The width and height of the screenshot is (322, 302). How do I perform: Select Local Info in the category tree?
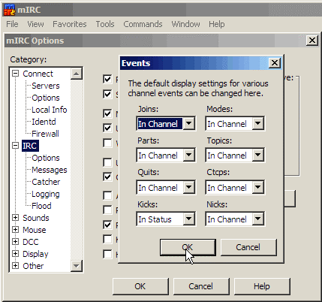(50, 110)
